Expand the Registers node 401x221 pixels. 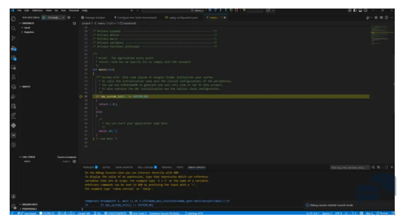coord(28,32)
